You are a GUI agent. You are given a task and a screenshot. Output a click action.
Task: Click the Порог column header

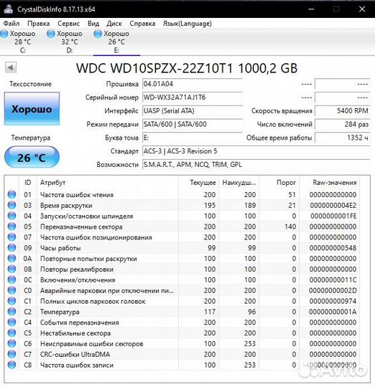[279, 183]
